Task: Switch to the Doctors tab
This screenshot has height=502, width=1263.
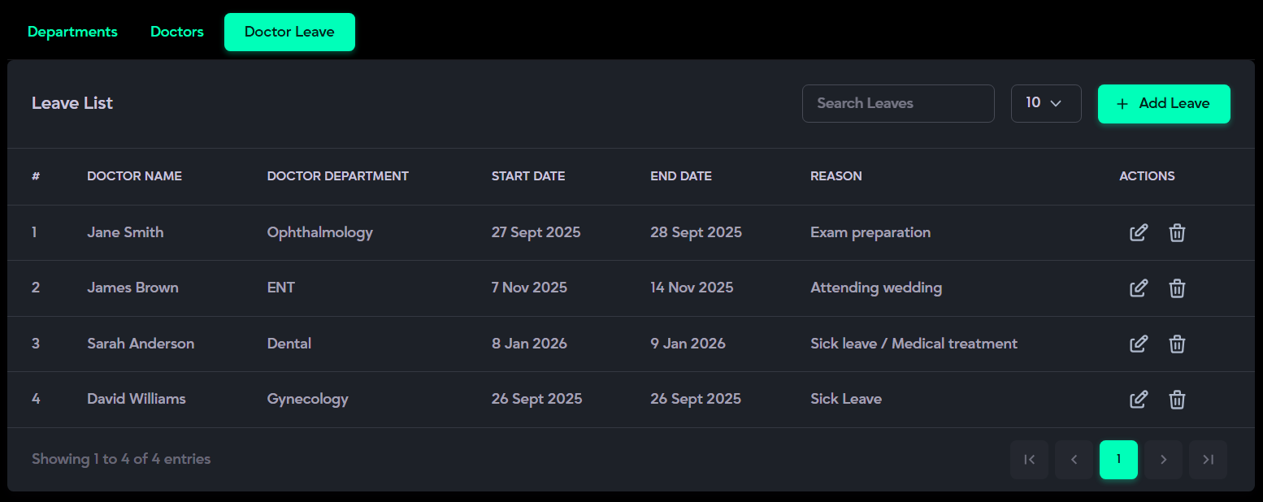Action: click(177, 32)
